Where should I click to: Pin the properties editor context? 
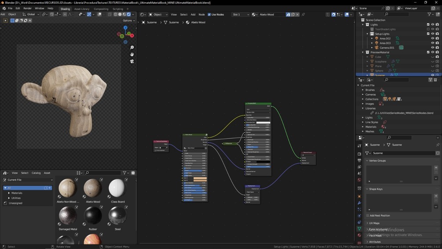pyautogui.click(x=438, y=145)
